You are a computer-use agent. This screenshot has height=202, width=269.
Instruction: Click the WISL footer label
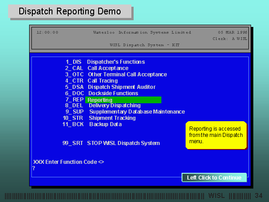pos(217,196)
